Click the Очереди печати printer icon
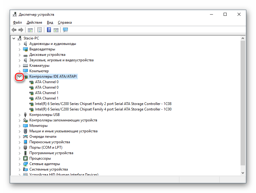The image size is (256, 193). click(25, 137)
